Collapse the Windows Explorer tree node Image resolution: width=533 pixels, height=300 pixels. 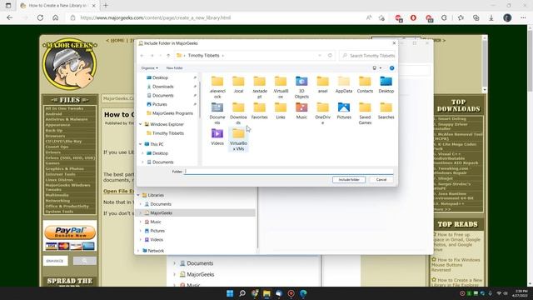(x=141, y=124)
